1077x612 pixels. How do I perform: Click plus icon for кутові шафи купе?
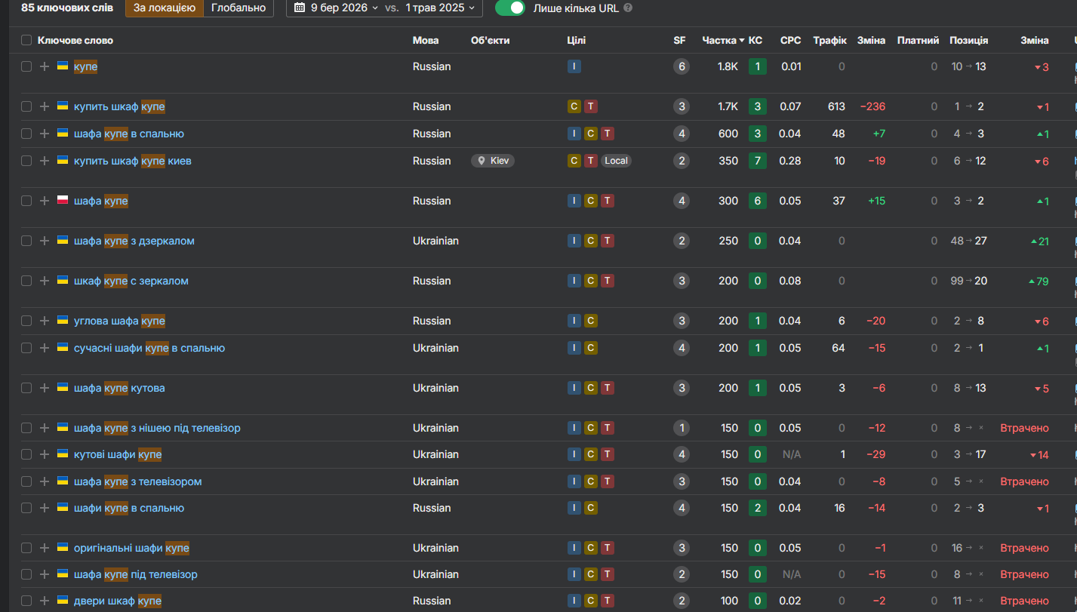[x=44, y=454]
